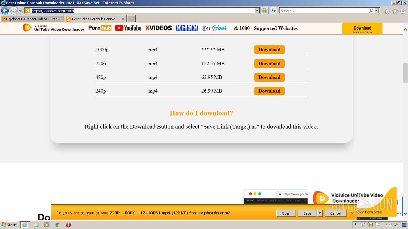This screenshot has height=229, width=408.
Task: Download the 1080p mp4 version
Action: tap(269, 50)
